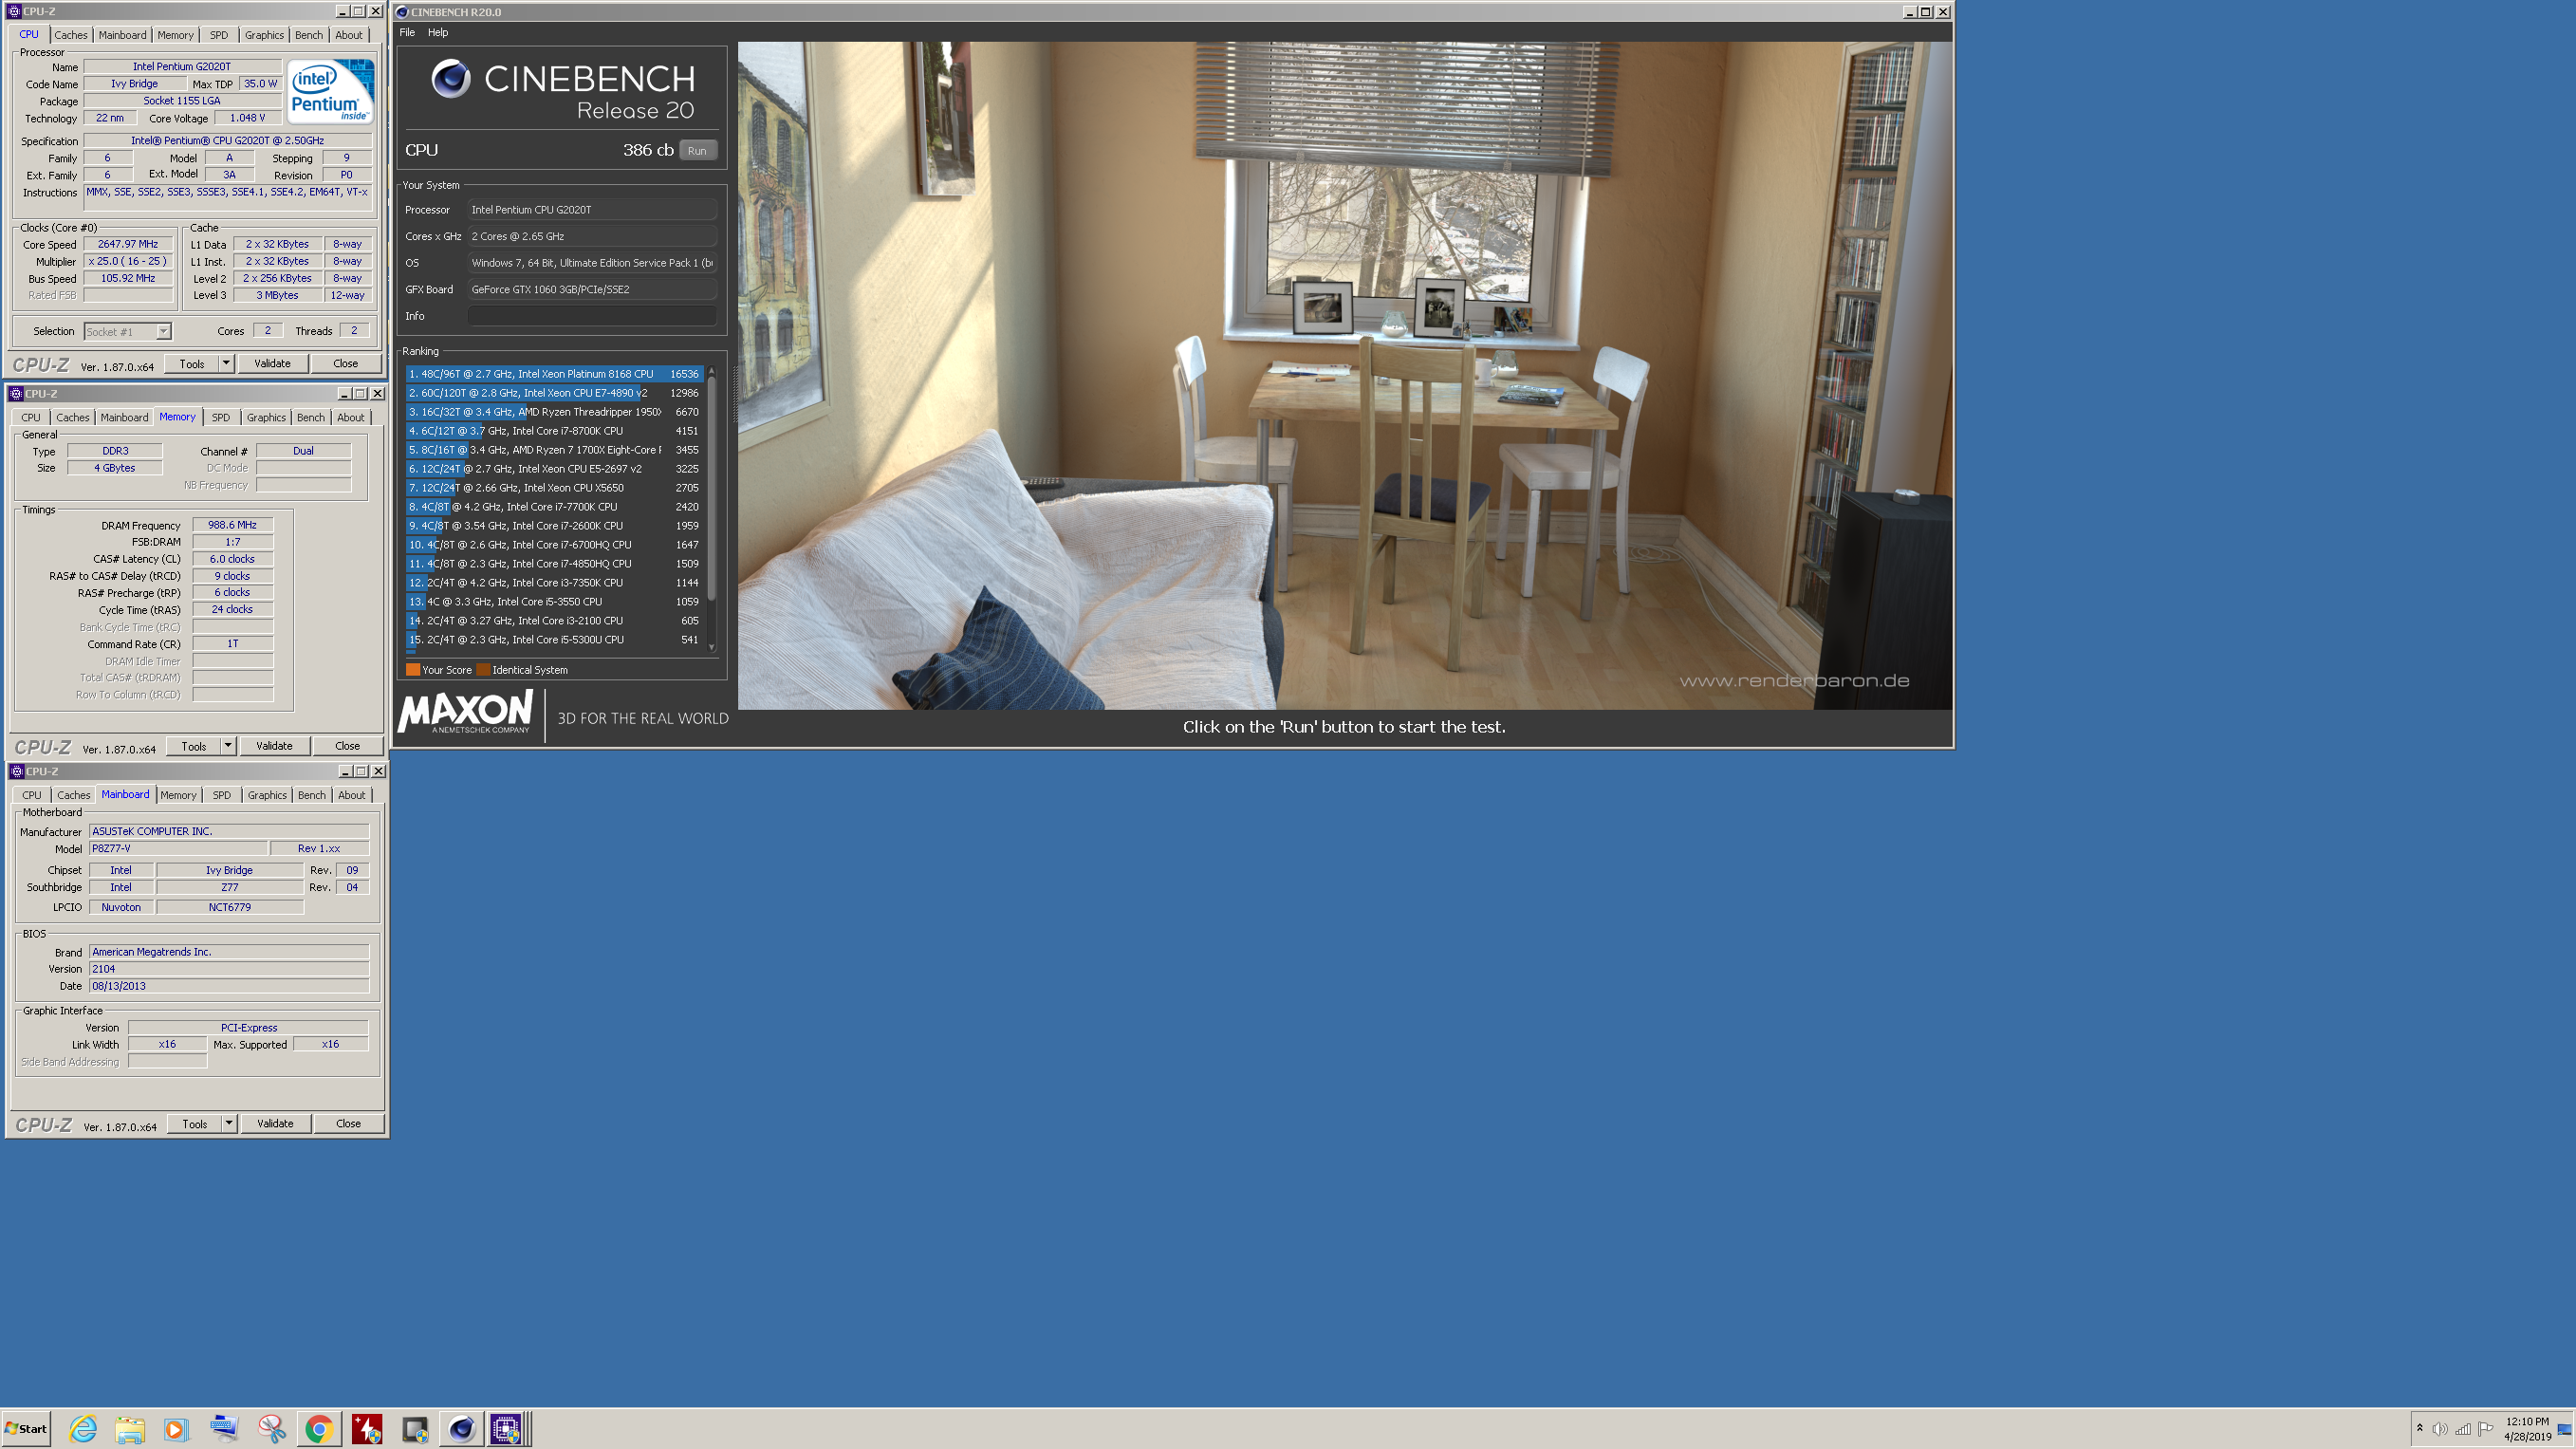Select ranking row AMD Ryzen Threadripper 1950X

pos(553,412)
